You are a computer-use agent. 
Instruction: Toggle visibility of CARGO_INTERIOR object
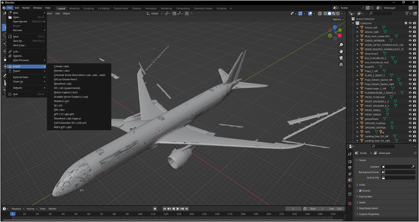click(x=410, y=40)
